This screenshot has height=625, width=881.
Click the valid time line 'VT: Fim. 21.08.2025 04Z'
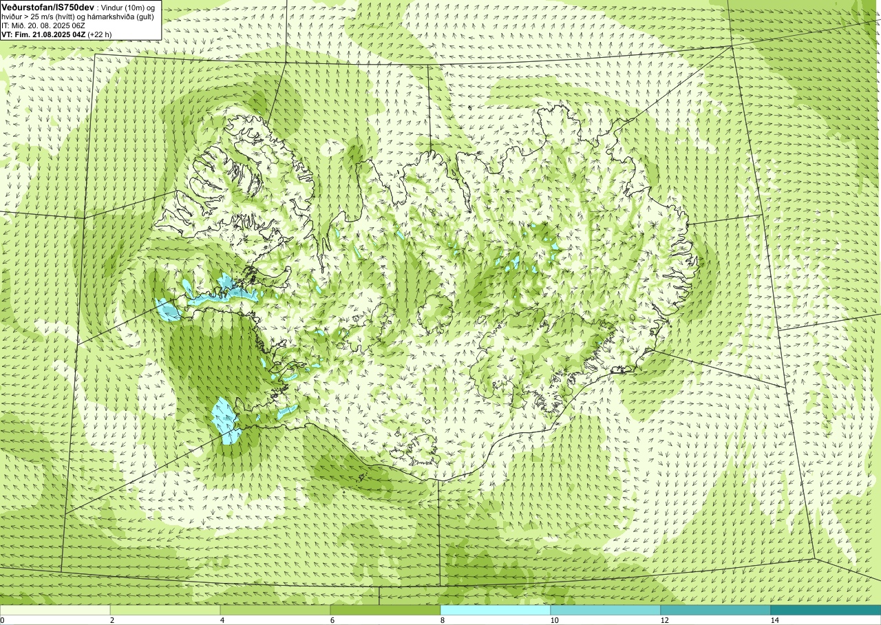(44, 34)
